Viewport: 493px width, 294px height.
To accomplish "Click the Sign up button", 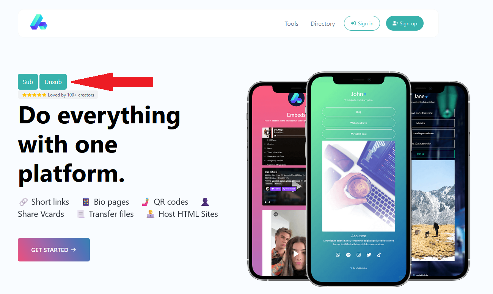I will tap(405, 23).
